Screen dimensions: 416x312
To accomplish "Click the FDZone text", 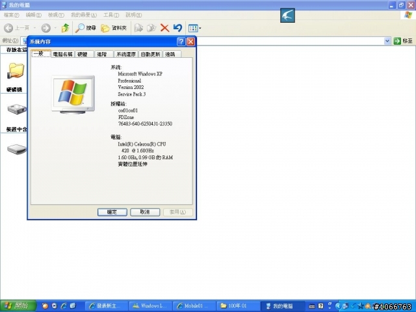I will [126, 117].
